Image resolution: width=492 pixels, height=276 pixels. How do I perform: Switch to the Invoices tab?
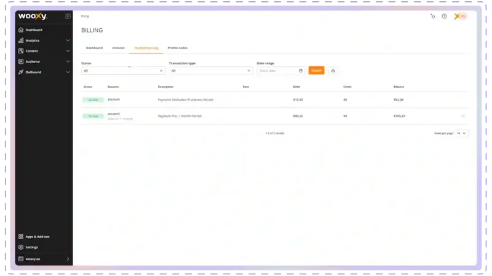pos(118,48)
